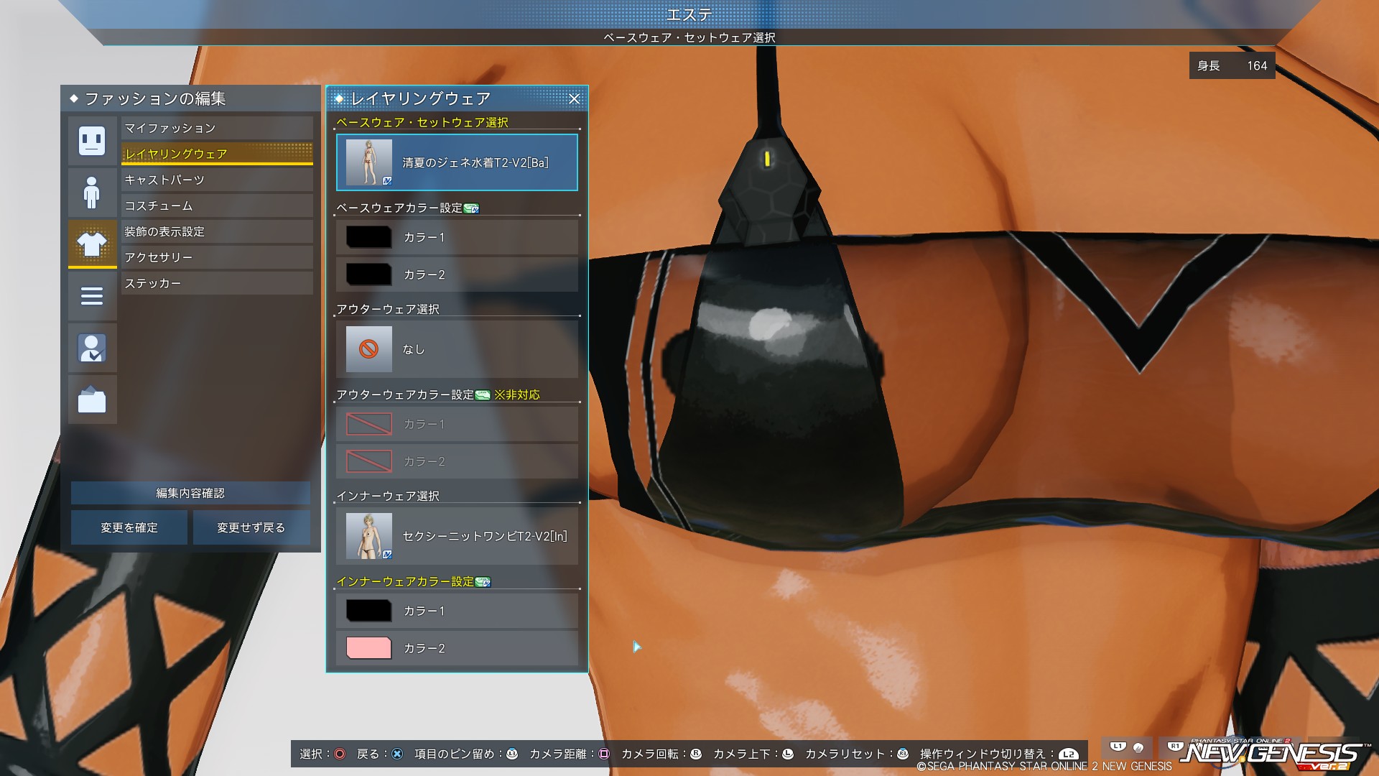Select the character checkmark profile icon
Screen dimensions: 1379x776
(92, 348)
